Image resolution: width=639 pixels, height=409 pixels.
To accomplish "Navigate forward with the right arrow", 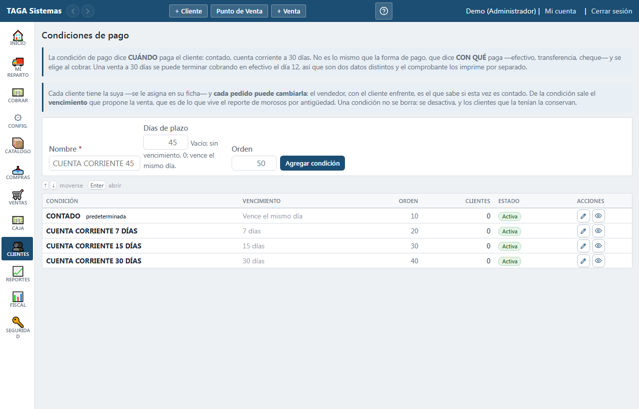I will pyautogui.click(x=88, y=11).
